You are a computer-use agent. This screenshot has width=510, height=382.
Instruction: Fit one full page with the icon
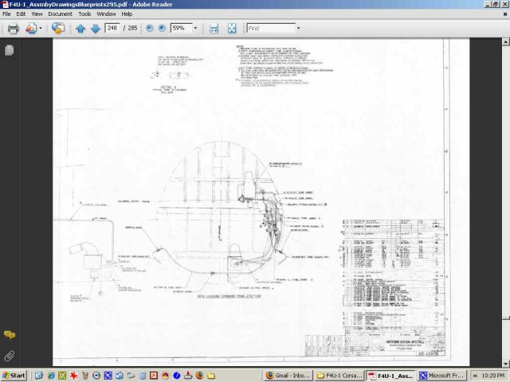(232, 29)
